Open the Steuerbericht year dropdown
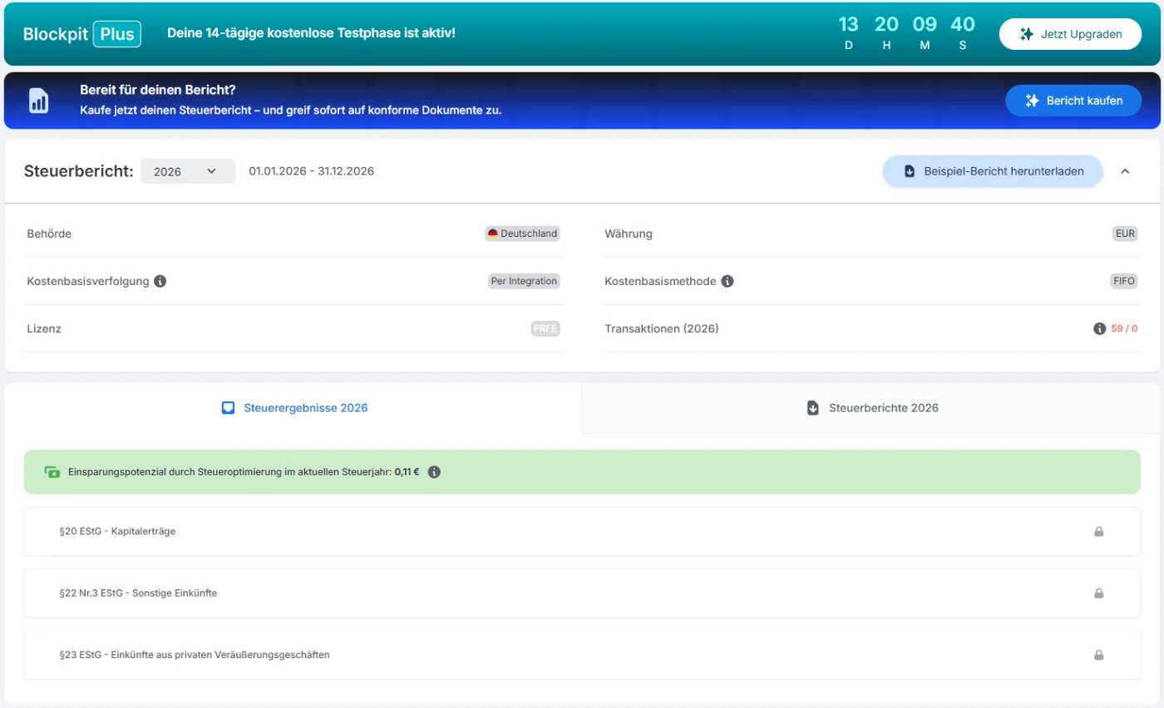 coord(187,171)
